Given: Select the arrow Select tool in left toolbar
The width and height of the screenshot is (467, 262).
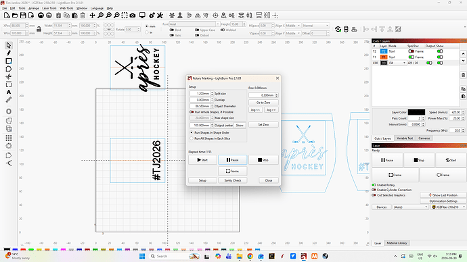Looking at the screenshot, I should [x=9, y=45].
